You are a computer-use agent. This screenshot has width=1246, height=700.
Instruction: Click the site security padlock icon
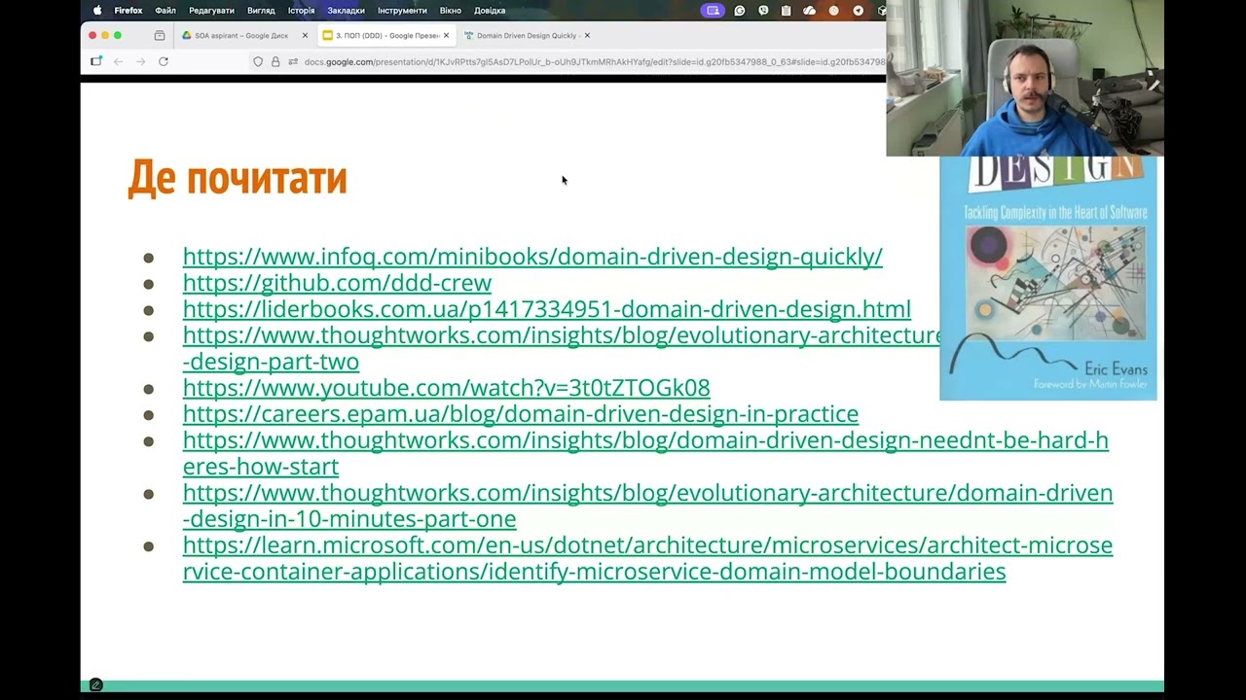[275, 61]
